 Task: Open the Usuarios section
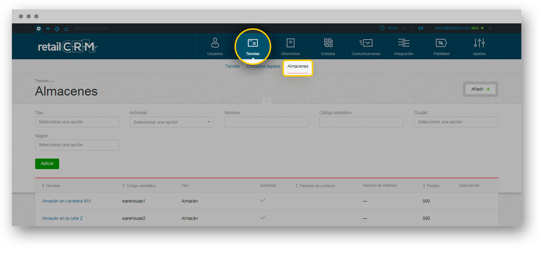tap(215, 46)
